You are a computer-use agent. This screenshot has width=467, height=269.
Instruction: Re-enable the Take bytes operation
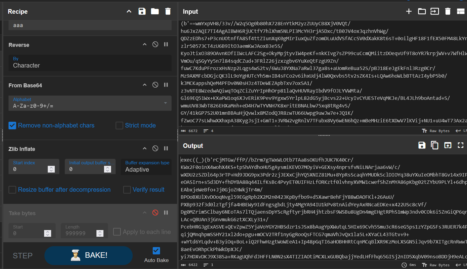[155, 213]
